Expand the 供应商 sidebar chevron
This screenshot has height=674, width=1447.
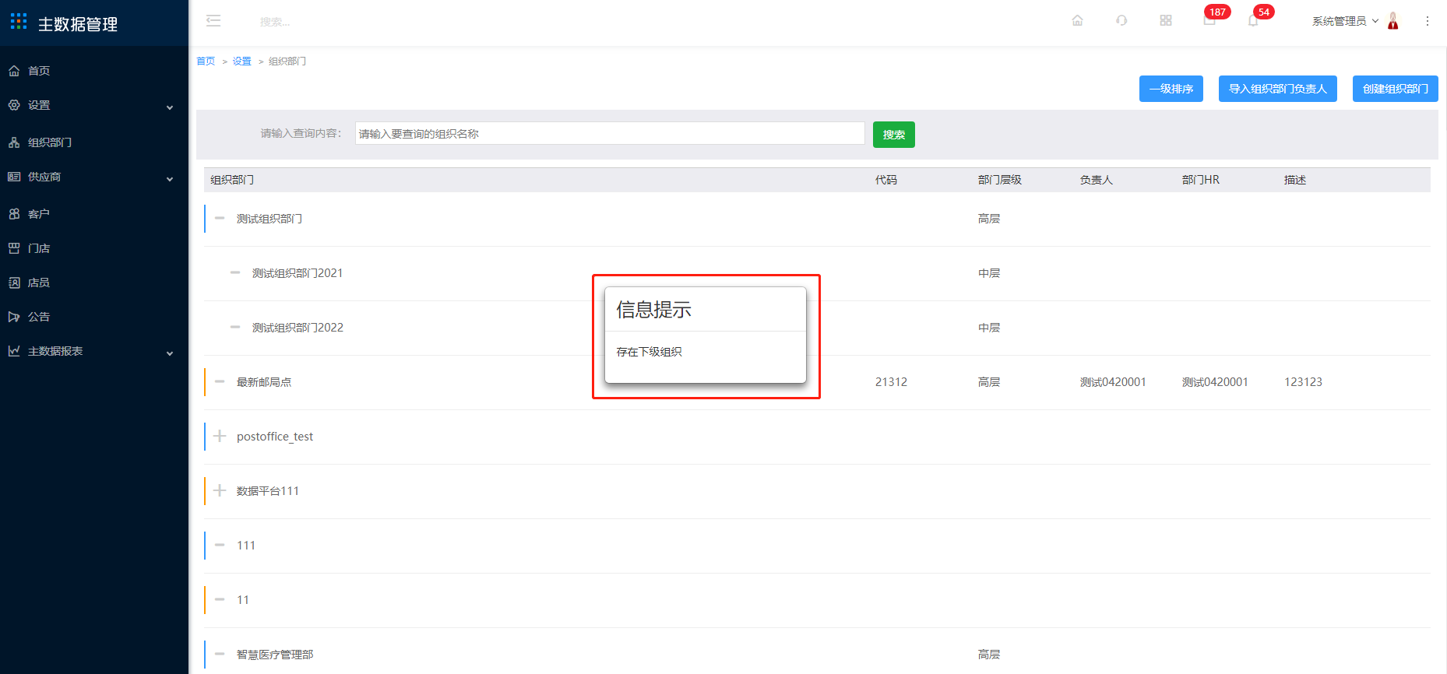coord(170,179)
